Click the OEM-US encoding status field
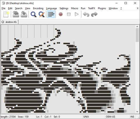The width and height of the screenshot is (140, 119). (x=111, y=117)
